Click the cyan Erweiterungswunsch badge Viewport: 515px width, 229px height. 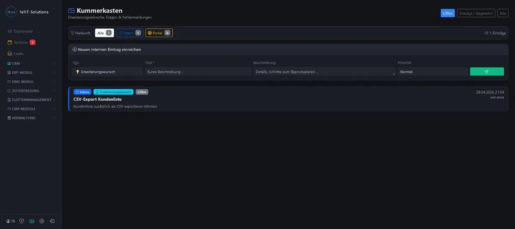coord(113,92)
